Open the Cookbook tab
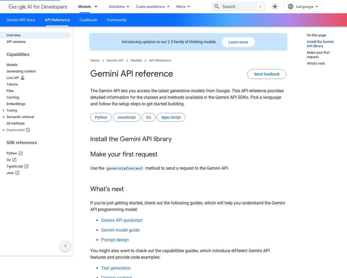This screenshot has width=347, height=278. pyautogui.click(x=88, y=20)
